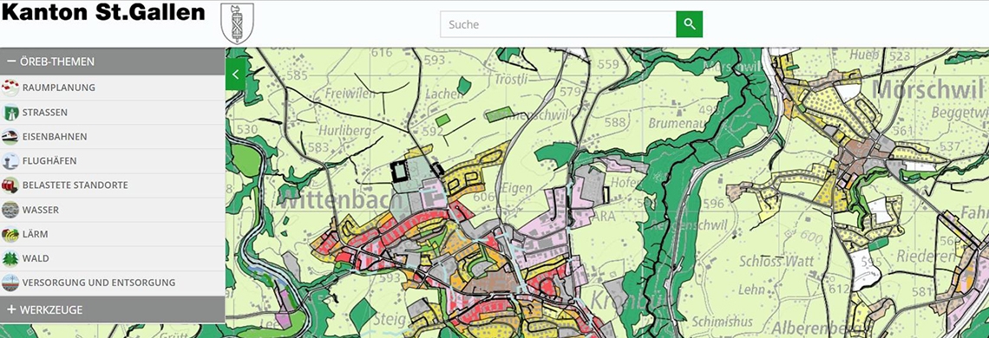Expand the Werkzeuge section
Viewport: 989px width, 338px height.
coord(112,309)
